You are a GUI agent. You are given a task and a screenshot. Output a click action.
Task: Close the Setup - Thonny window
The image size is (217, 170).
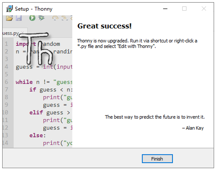[204, 9]
